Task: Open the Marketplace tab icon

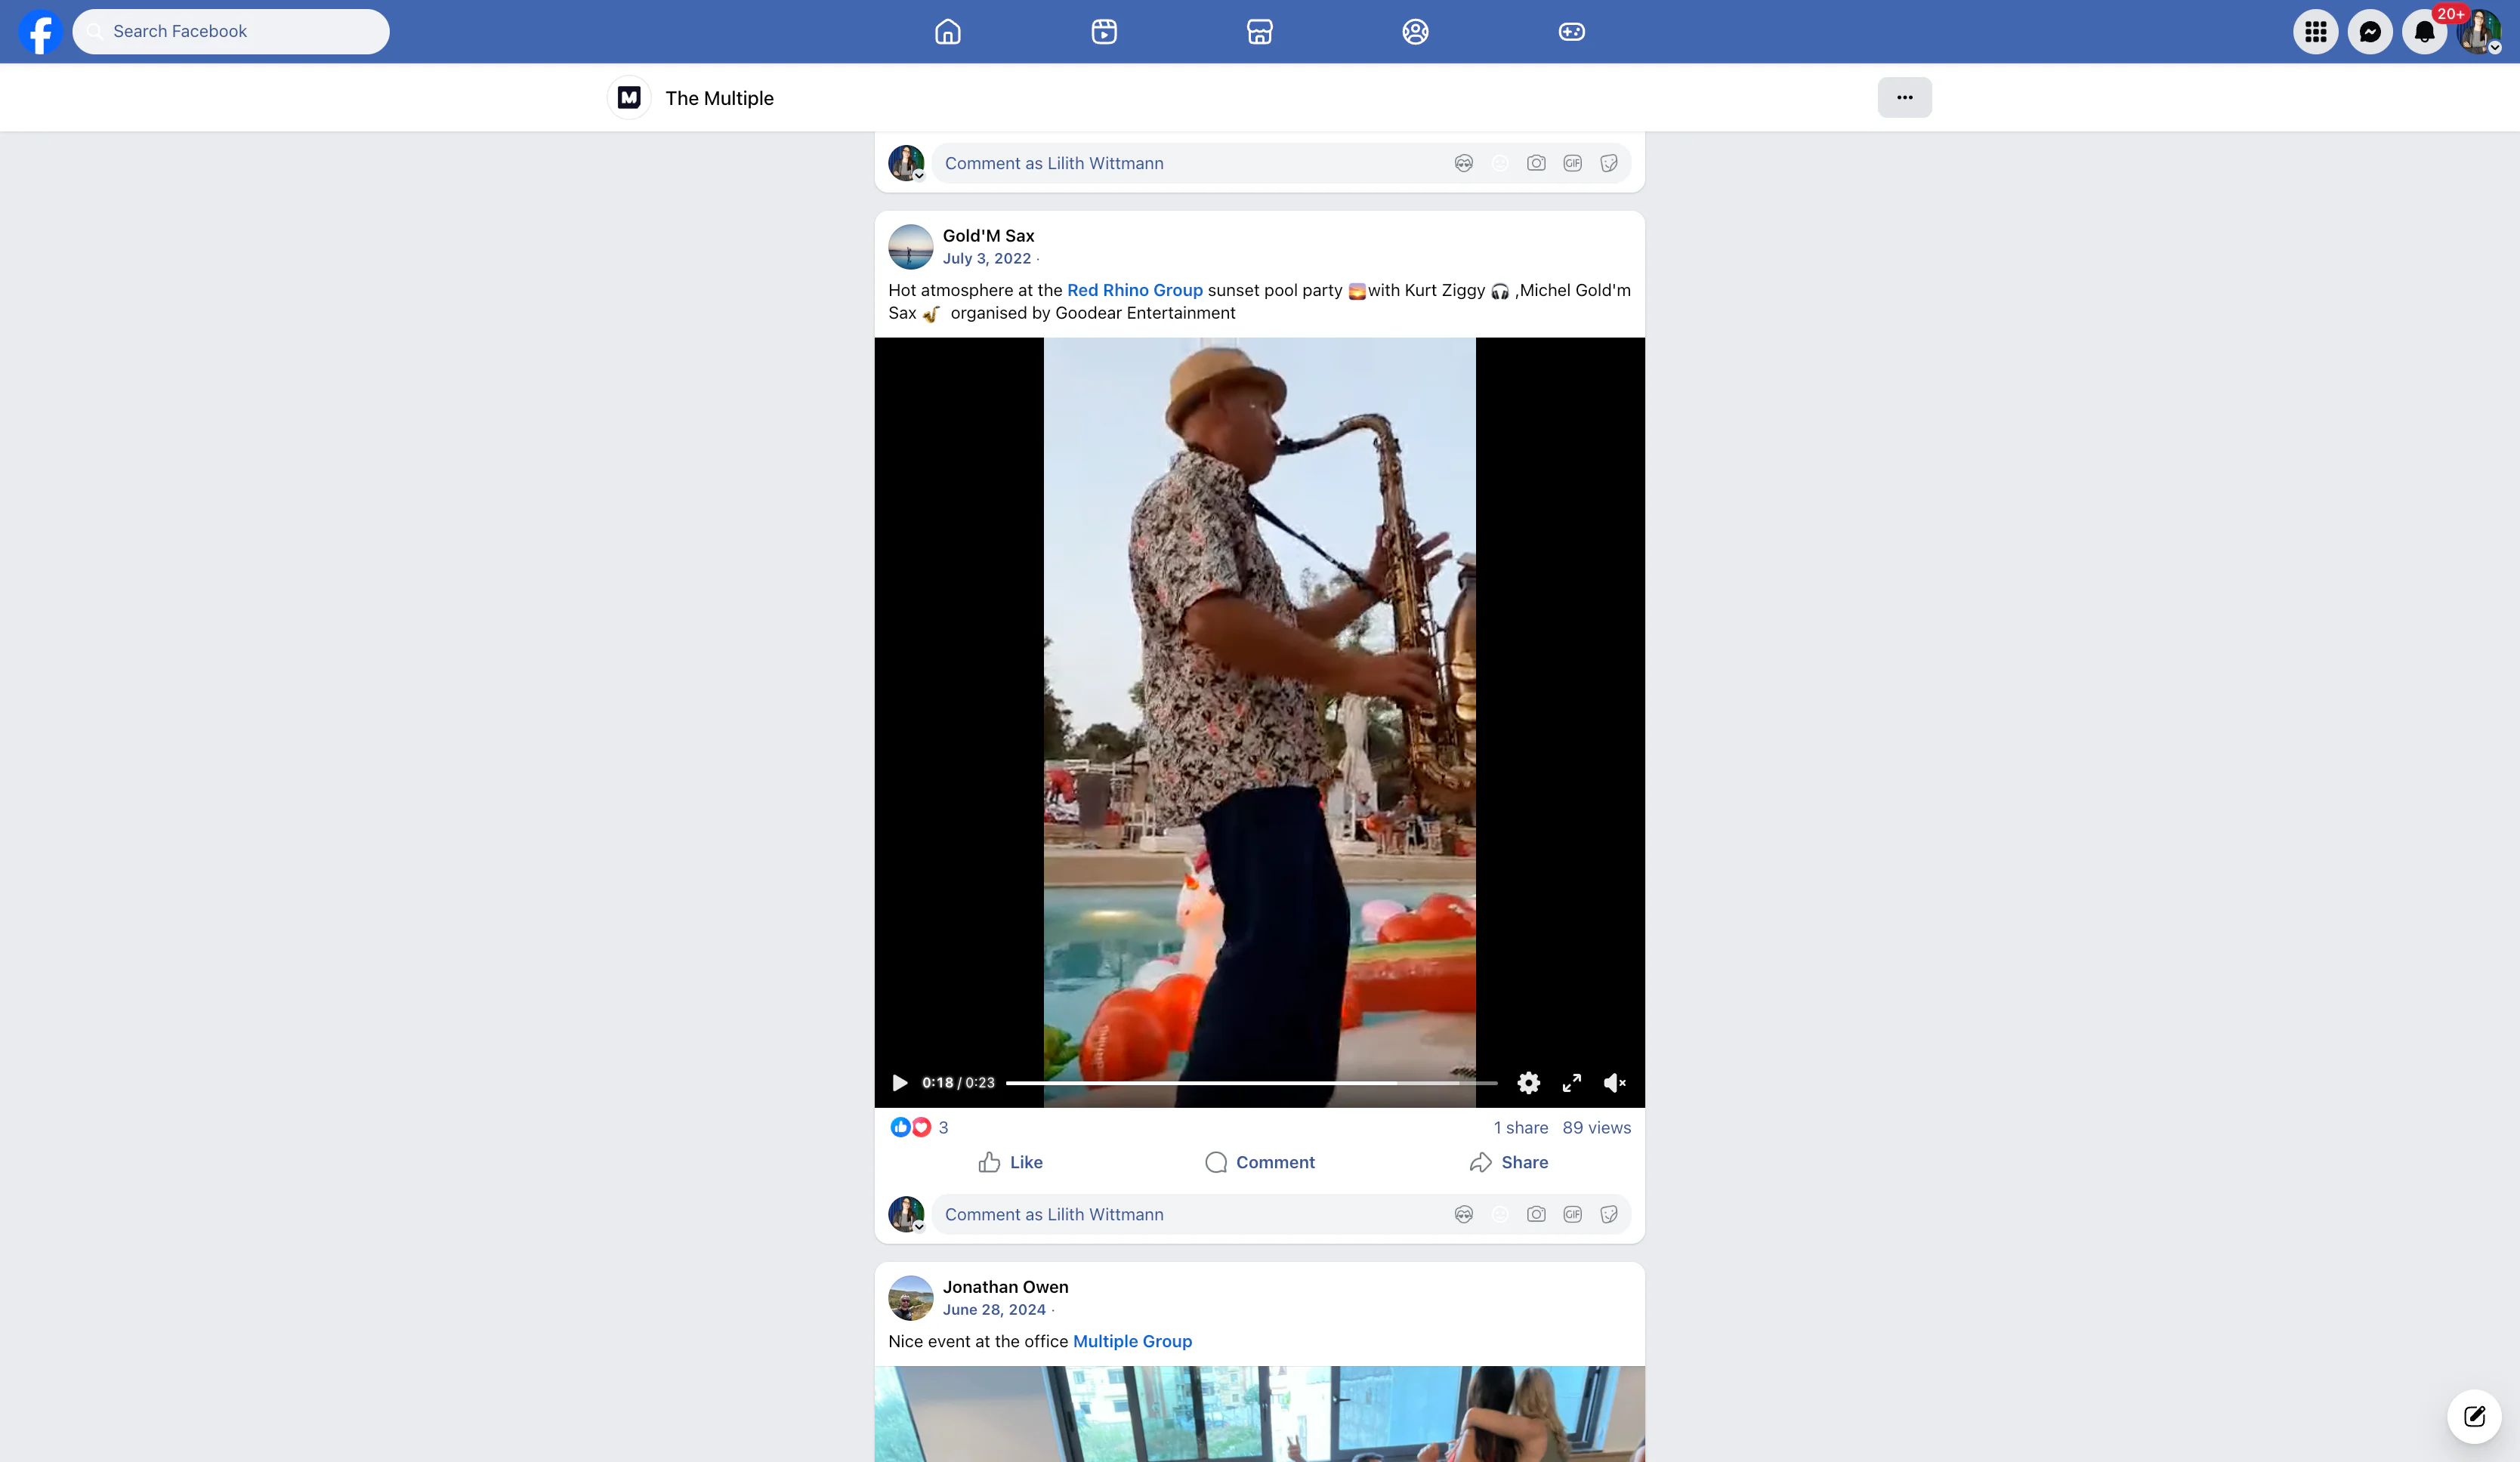Action: coord(1260,32)
